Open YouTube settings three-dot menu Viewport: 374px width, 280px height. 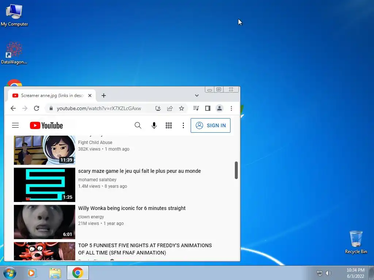183,125
